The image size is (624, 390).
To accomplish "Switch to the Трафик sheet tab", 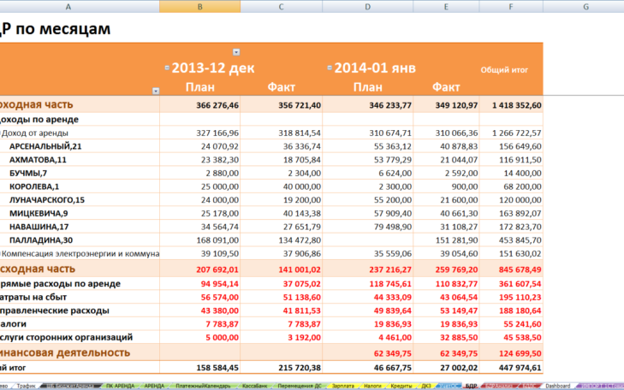I will point(27,386).
